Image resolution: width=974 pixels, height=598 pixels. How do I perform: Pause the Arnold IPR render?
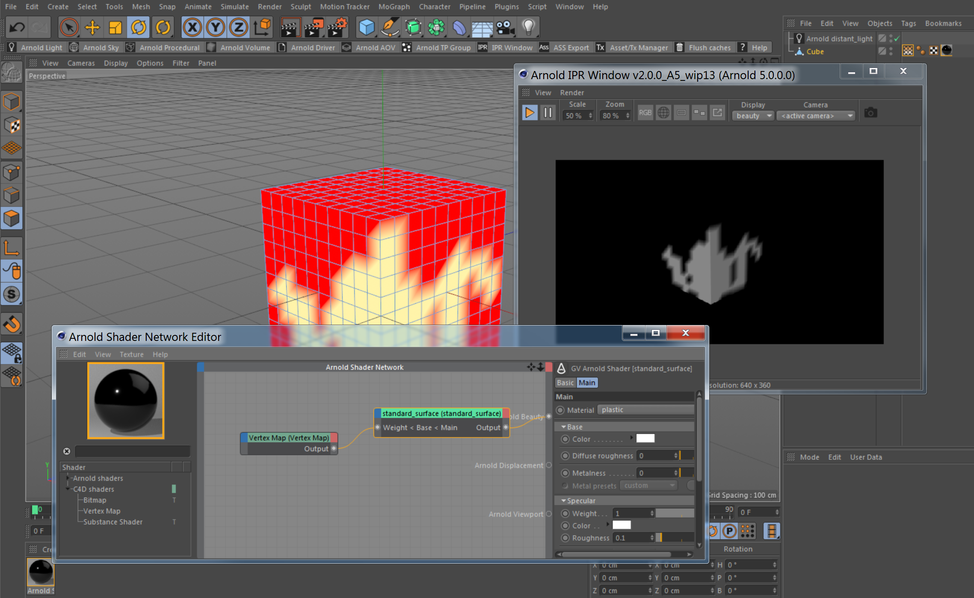[x=548, y=113]
